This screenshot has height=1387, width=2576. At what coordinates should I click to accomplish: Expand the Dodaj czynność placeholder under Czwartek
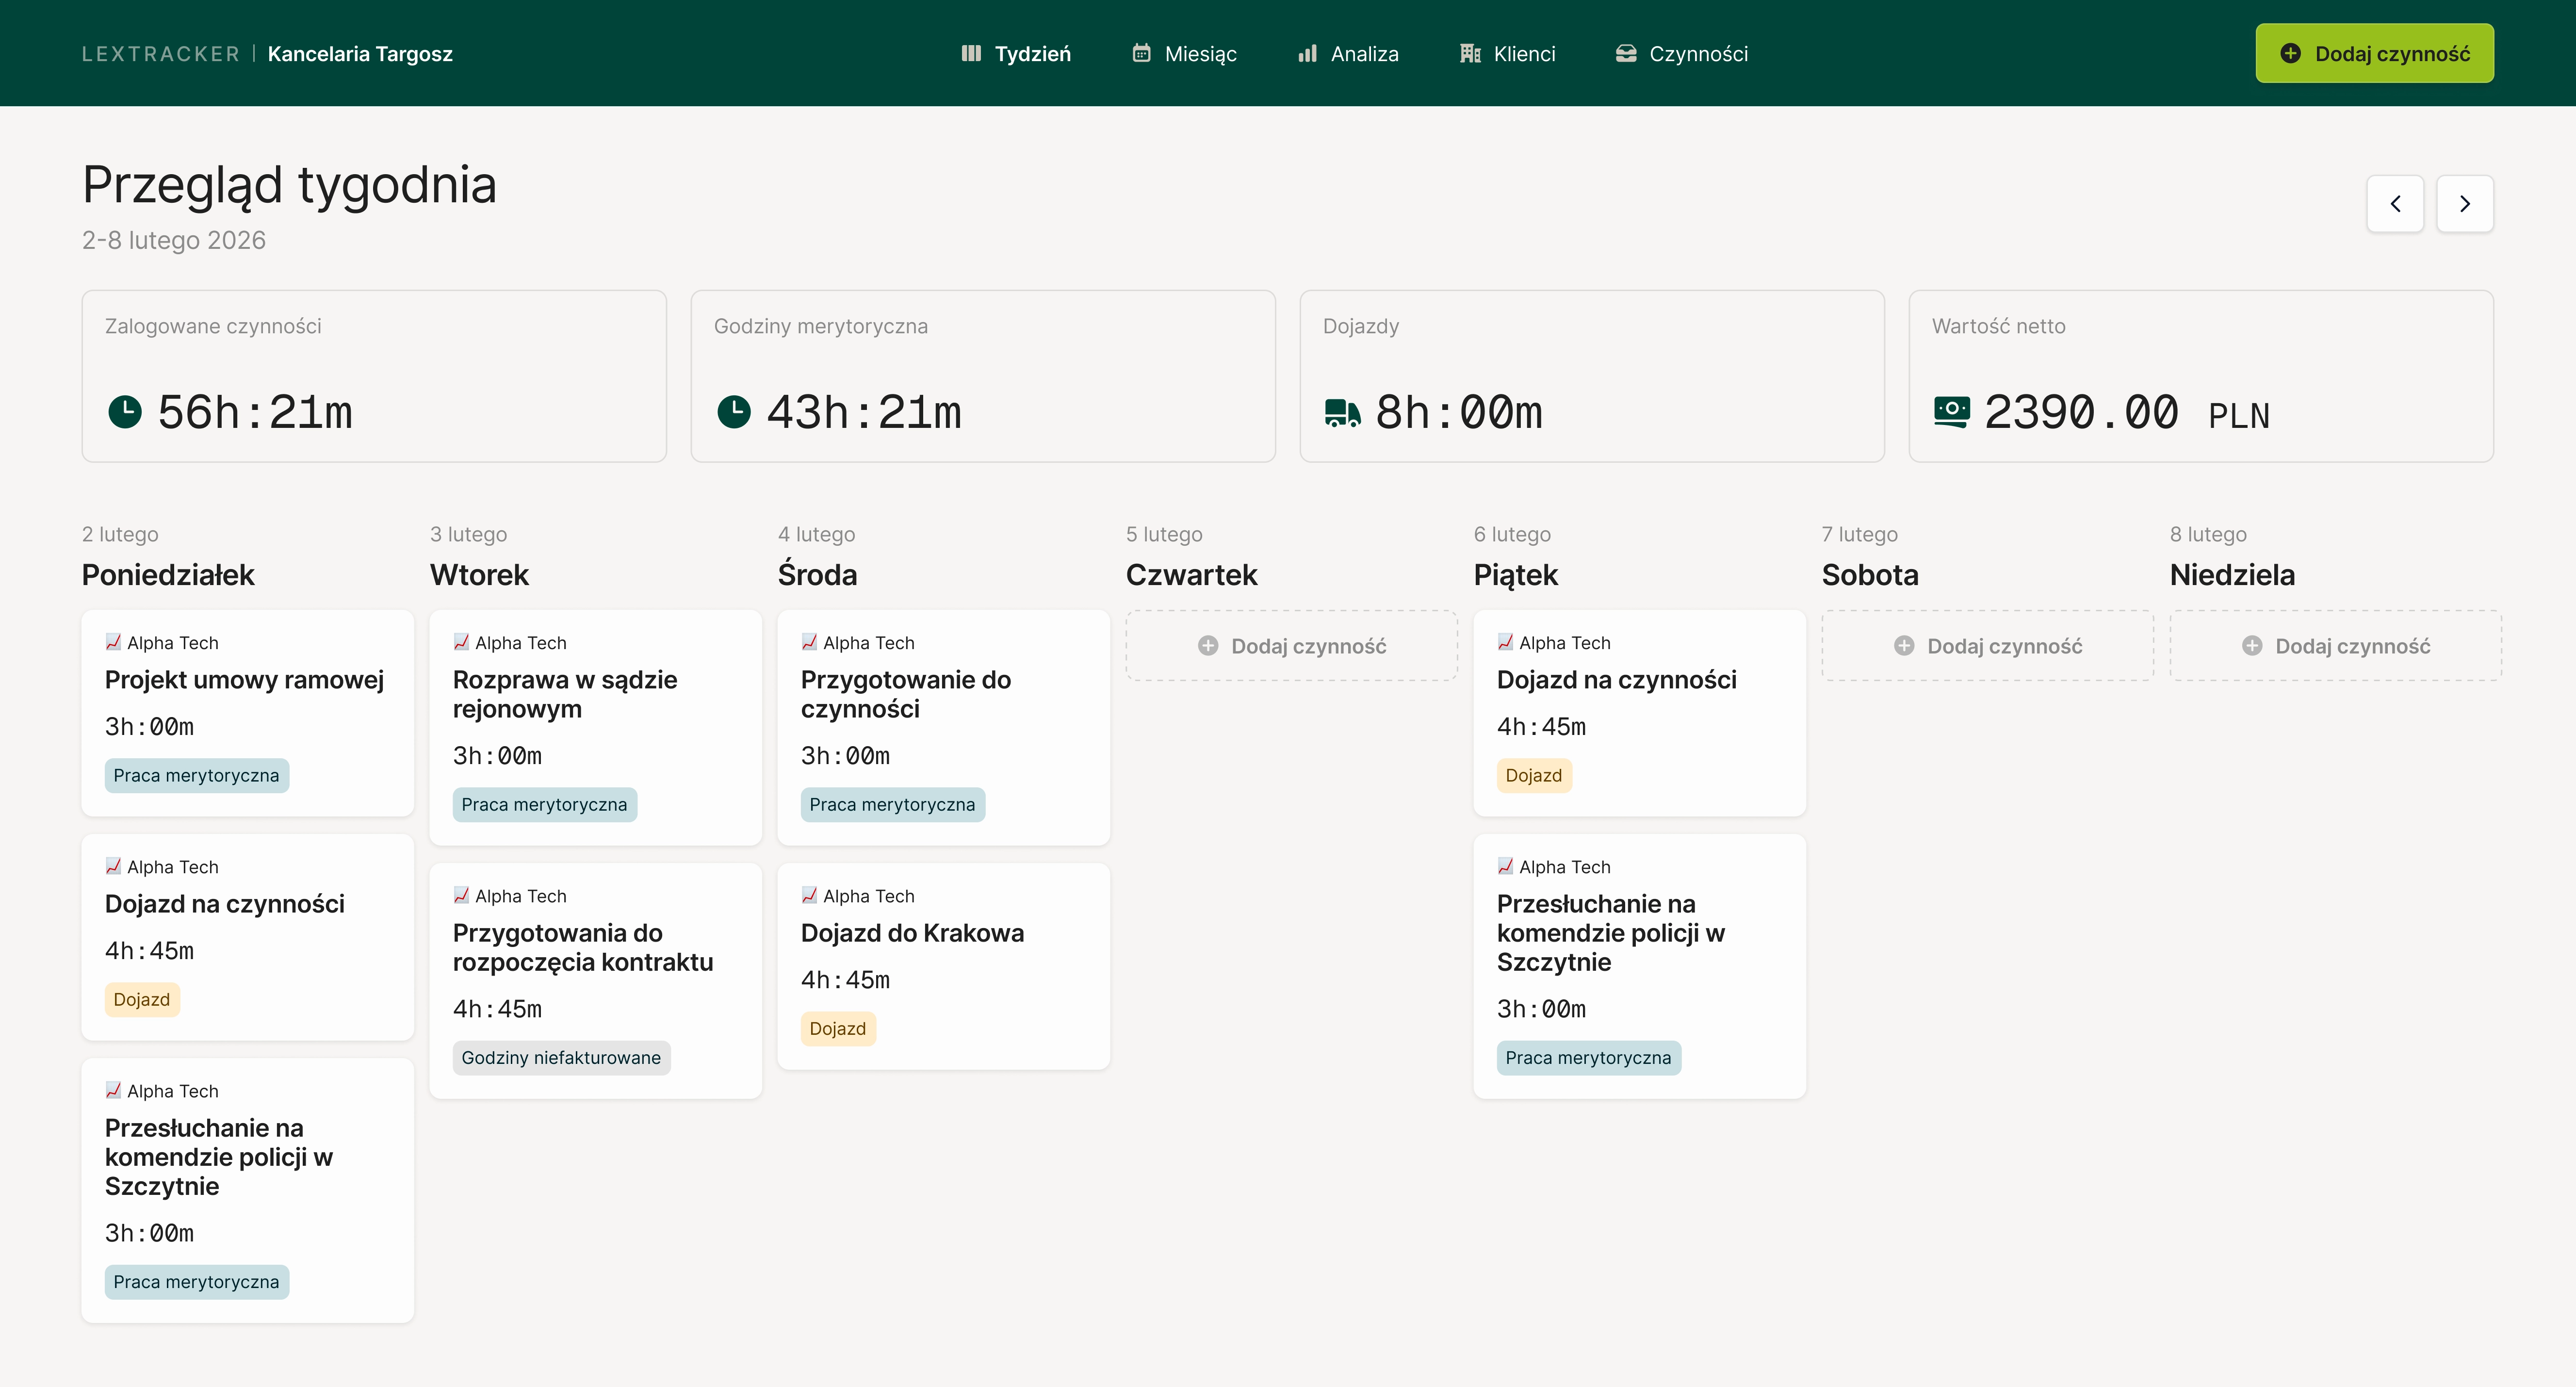(x=1291, y=645)
